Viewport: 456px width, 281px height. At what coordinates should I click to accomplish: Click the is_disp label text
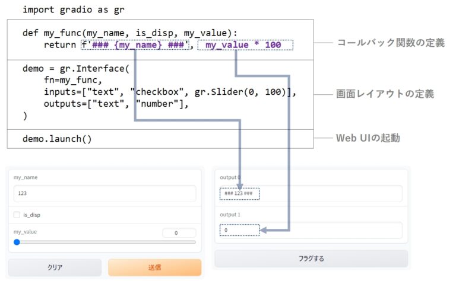tap(32, 215)
